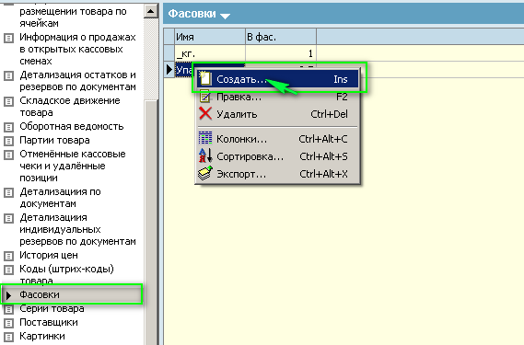Open История цен in the sidebar

pyautogui.click(x=49, y=255)
